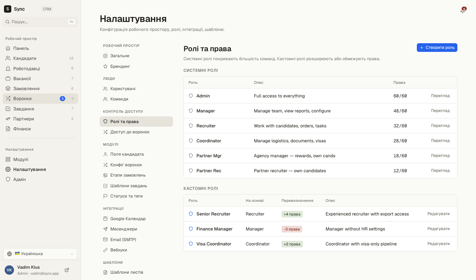Click the Manager role name
This screenshot has width=476, height=280.
(x=206, y=111)
